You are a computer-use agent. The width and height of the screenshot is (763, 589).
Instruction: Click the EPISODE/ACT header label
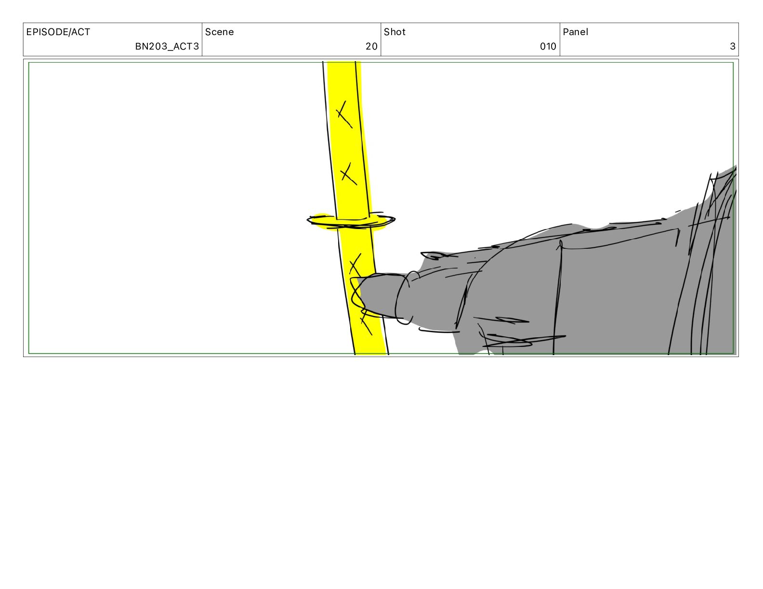pyautogui.click(x=58, y=32)
